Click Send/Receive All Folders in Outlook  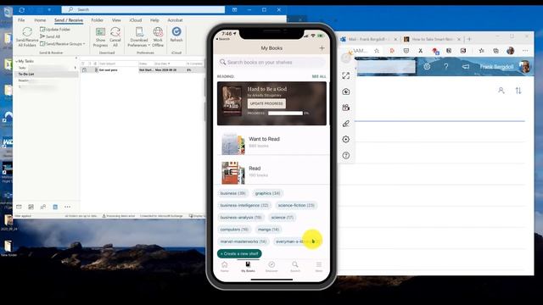coord(26,36)
